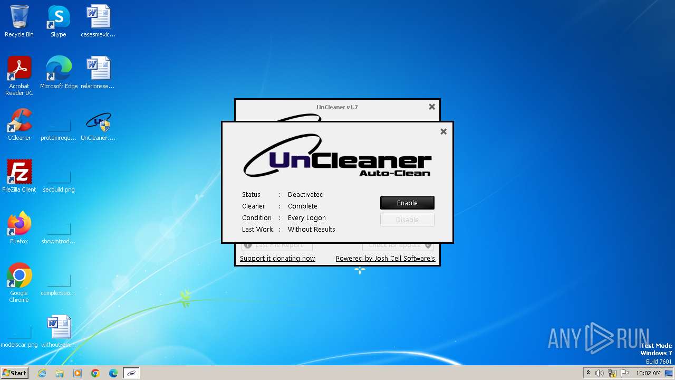Open the Acrobat Reader DC shortcut
The image size is (675, 380).
tap(19, 75)
